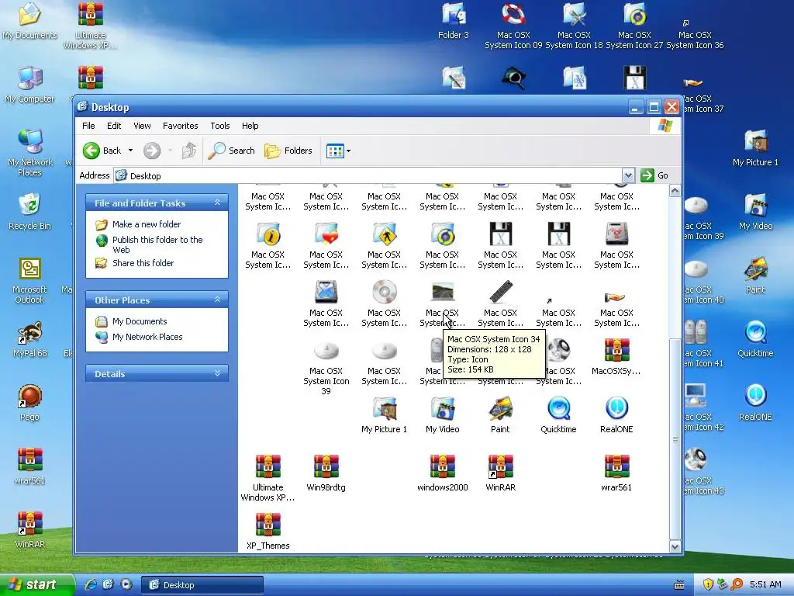Click the scroll down arrow of file list
The width and height of the screenshot is (794, 596).
tap(675, 546)
